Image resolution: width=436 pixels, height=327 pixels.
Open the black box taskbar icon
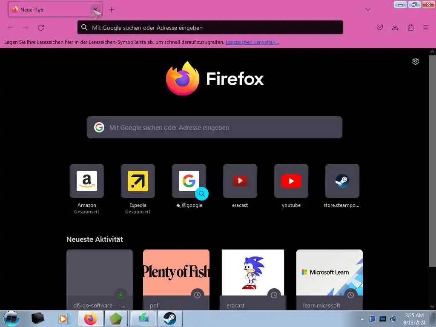(37, 318)
